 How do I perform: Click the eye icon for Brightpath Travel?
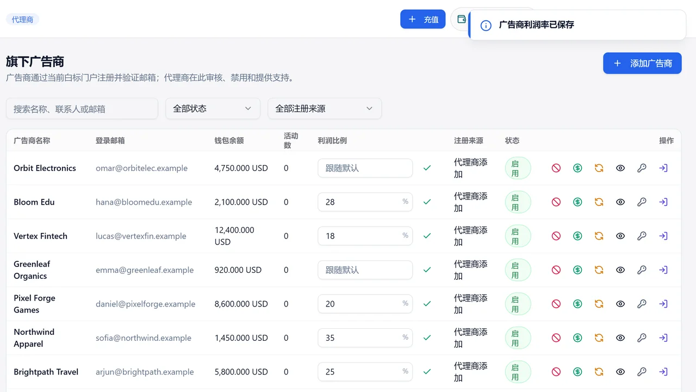(x=620, y=372)
